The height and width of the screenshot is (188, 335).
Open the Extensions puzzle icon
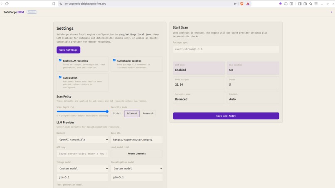286,4
